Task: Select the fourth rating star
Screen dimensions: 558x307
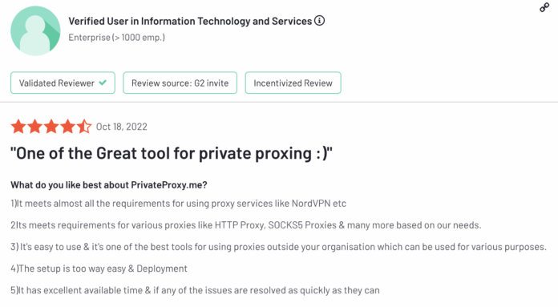Action: (67, 127)
